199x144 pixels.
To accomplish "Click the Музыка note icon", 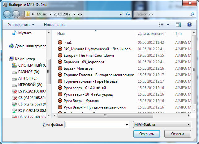I will [14, 33].
